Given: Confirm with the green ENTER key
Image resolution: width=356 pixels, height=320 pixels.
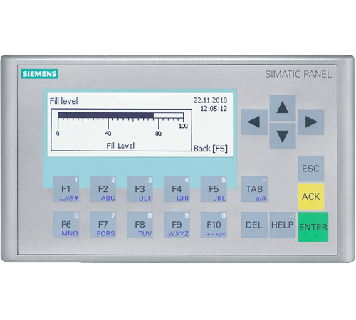Looking at the screenshot, I should [313, 227].
